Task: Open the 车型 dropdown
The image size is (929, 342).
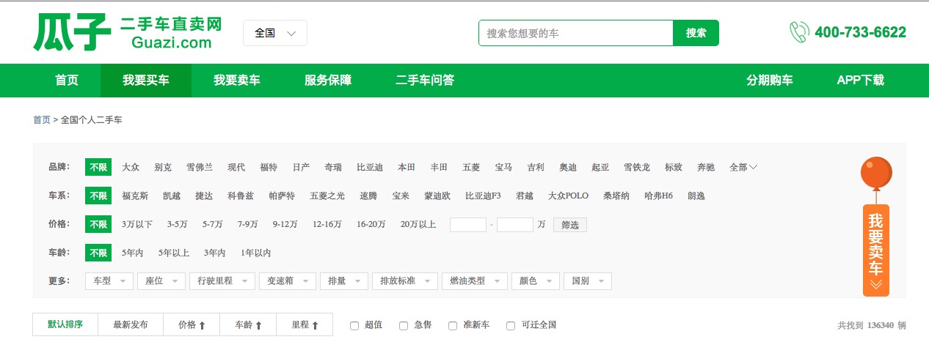Action: click(x=110, y=281)
